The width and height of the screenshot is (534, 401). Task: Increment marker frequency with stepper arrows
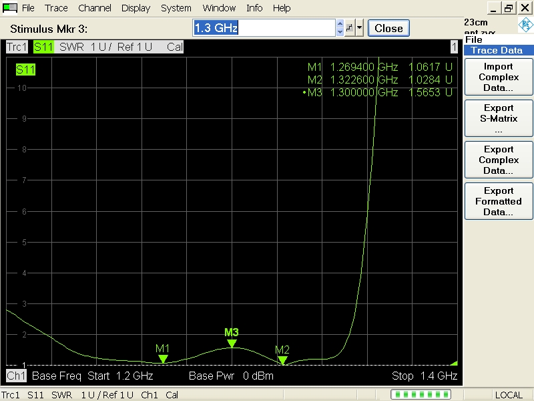click(x=340, y=25)
